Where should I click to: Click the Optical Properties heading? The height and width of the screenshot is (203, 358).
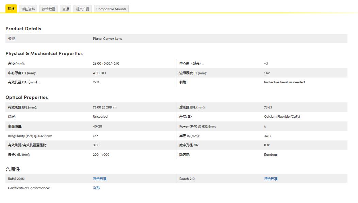27,97
